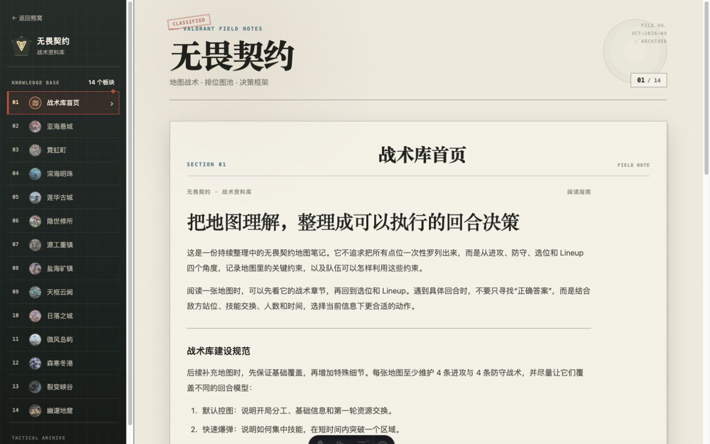Click the VCT-2026-08 file number text
This screenshot has width=710, height=444.
tap(649, 33)
